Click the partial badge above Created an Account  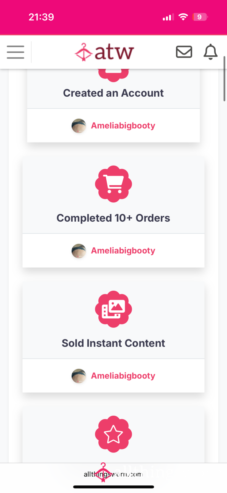[113, 75]
